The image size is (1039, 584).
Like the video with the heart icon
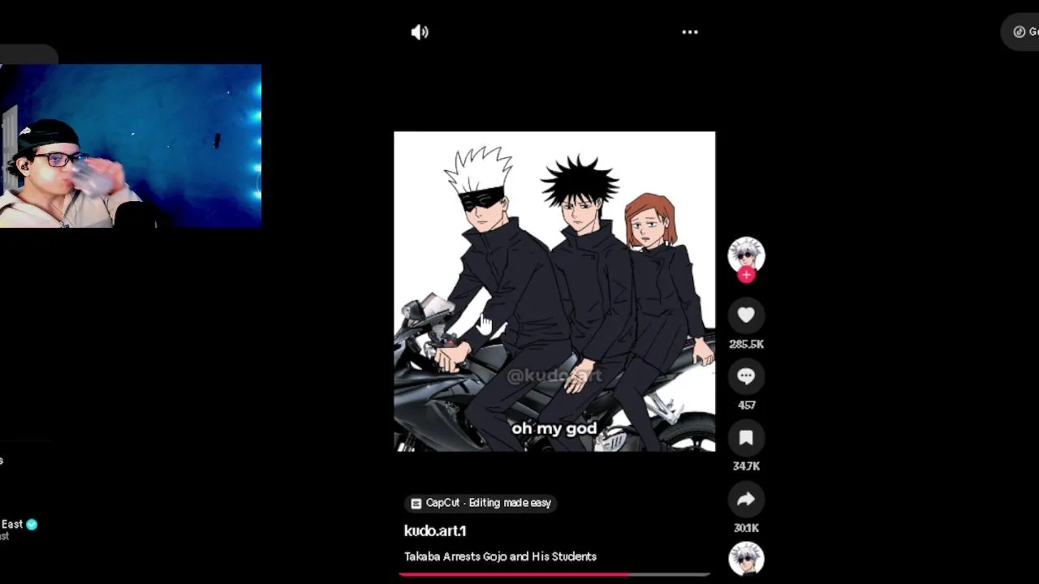[746, 315]
